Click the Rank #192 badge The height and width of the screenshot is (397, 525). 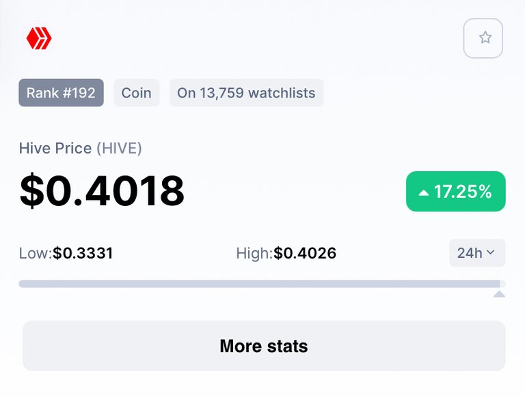tap(61, 93)
